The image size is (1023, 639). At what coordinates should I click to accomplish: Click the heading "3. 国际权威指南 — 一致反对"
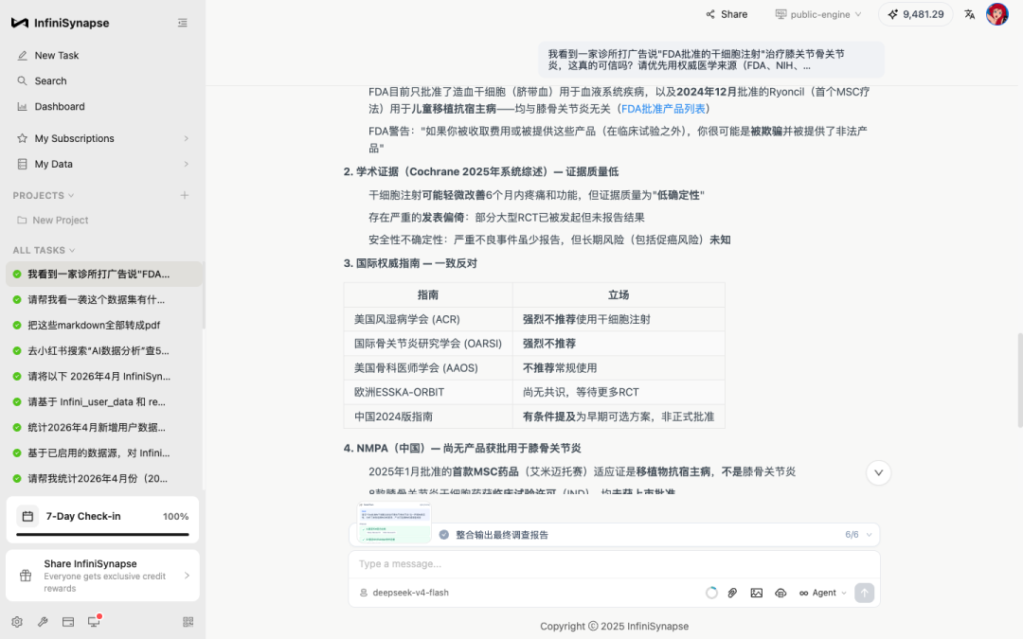pos(410,263)
